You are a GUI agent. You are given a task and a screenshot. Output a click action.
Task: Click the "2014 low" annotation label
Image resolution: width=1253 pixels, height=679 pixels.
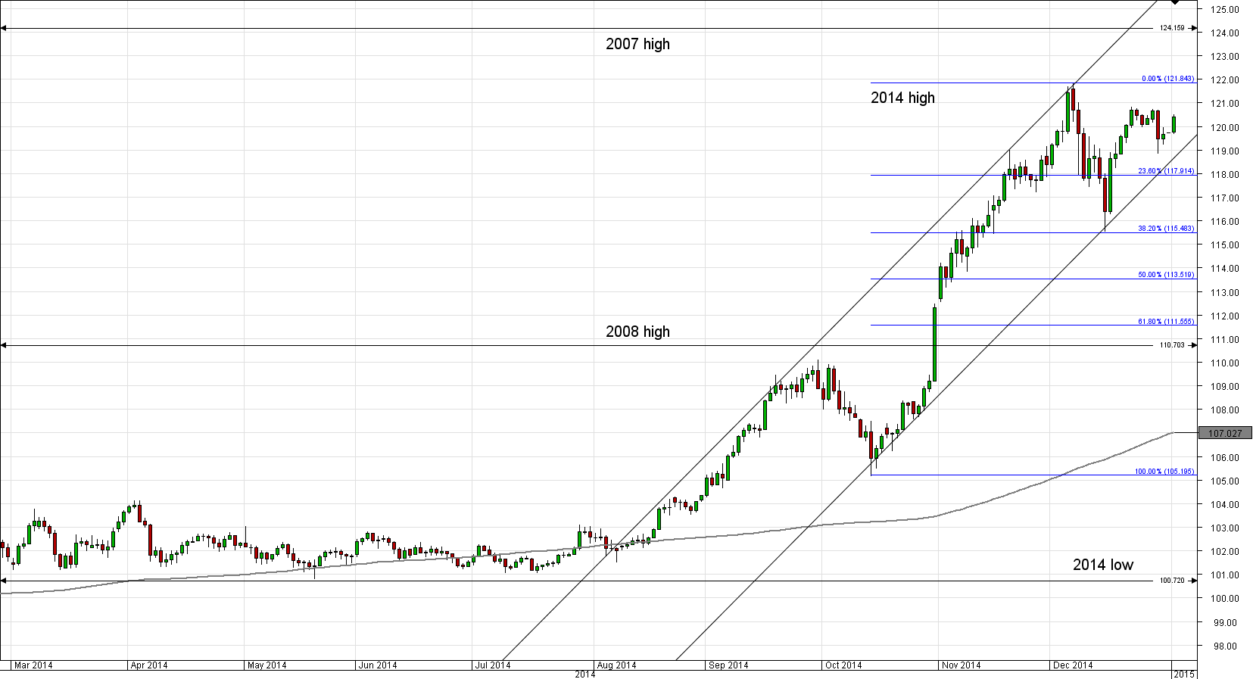click(1103, 565)
